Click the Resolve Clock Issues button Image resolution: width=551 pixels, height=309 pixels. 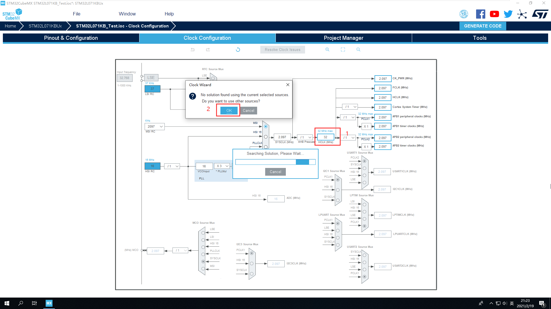(283, 49)
